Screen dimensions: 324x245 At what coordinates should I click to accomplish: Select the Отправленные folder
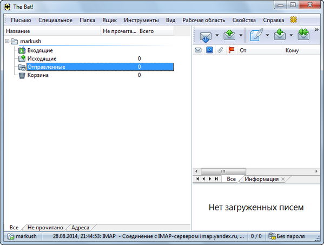[x=100, y=67]
